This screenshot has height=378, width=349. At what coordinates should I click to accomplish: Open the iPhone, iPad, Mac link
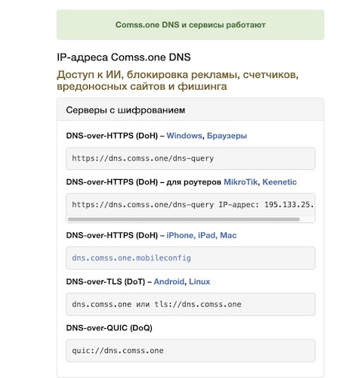pos(202,235)
